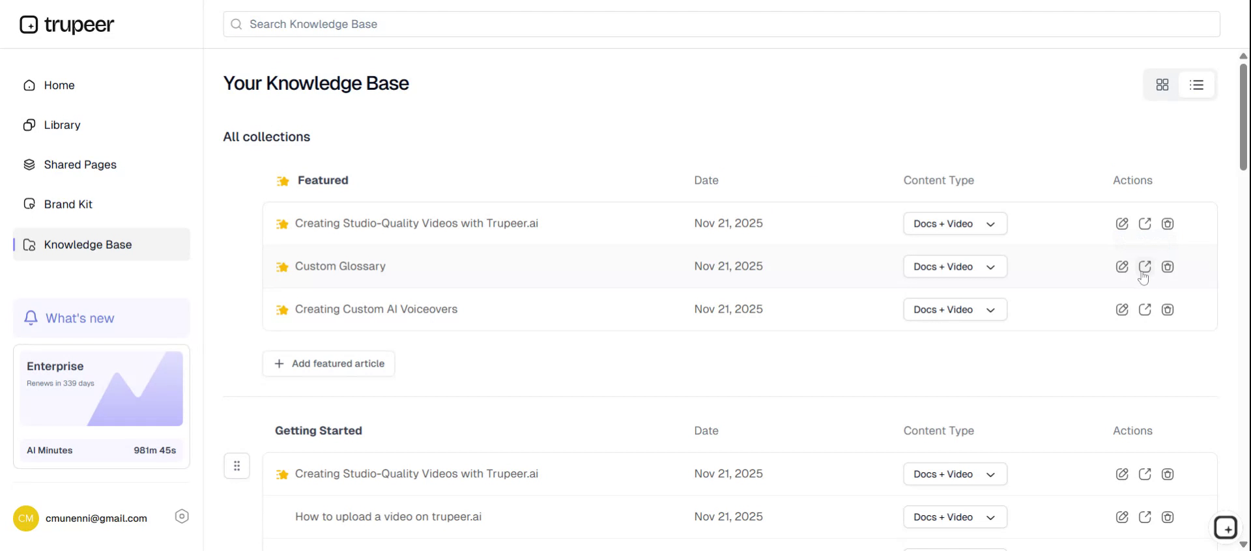
Task: Open Library in sidebar
Action: (x=102, y=125)
